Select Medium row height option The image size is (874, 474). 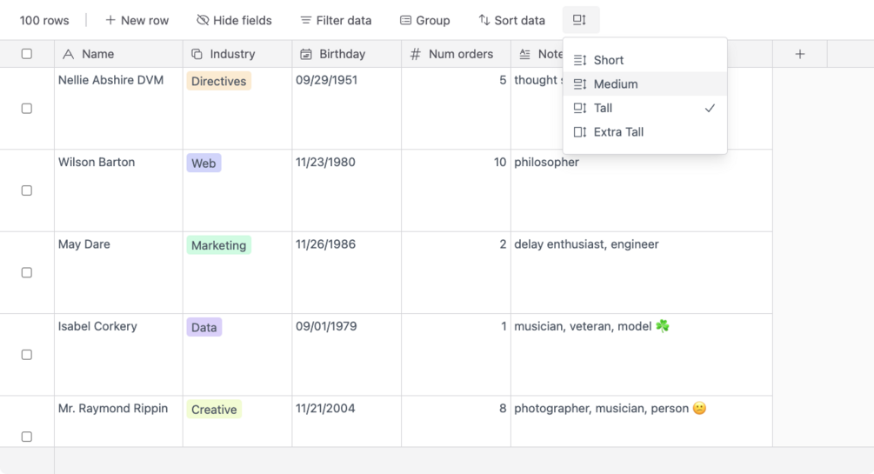615,84
